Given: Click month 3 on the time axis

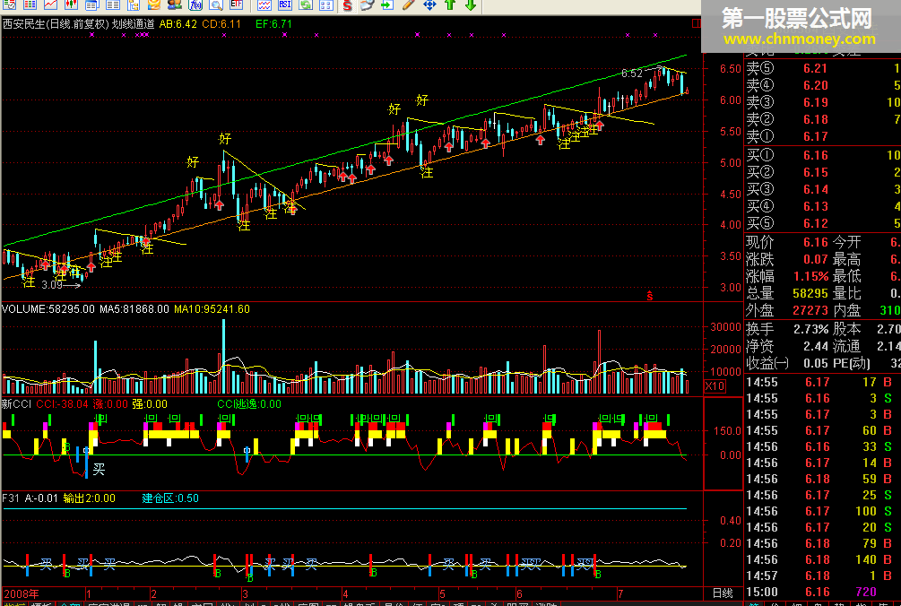Looking at the screenshot, I should pos(246,593).
